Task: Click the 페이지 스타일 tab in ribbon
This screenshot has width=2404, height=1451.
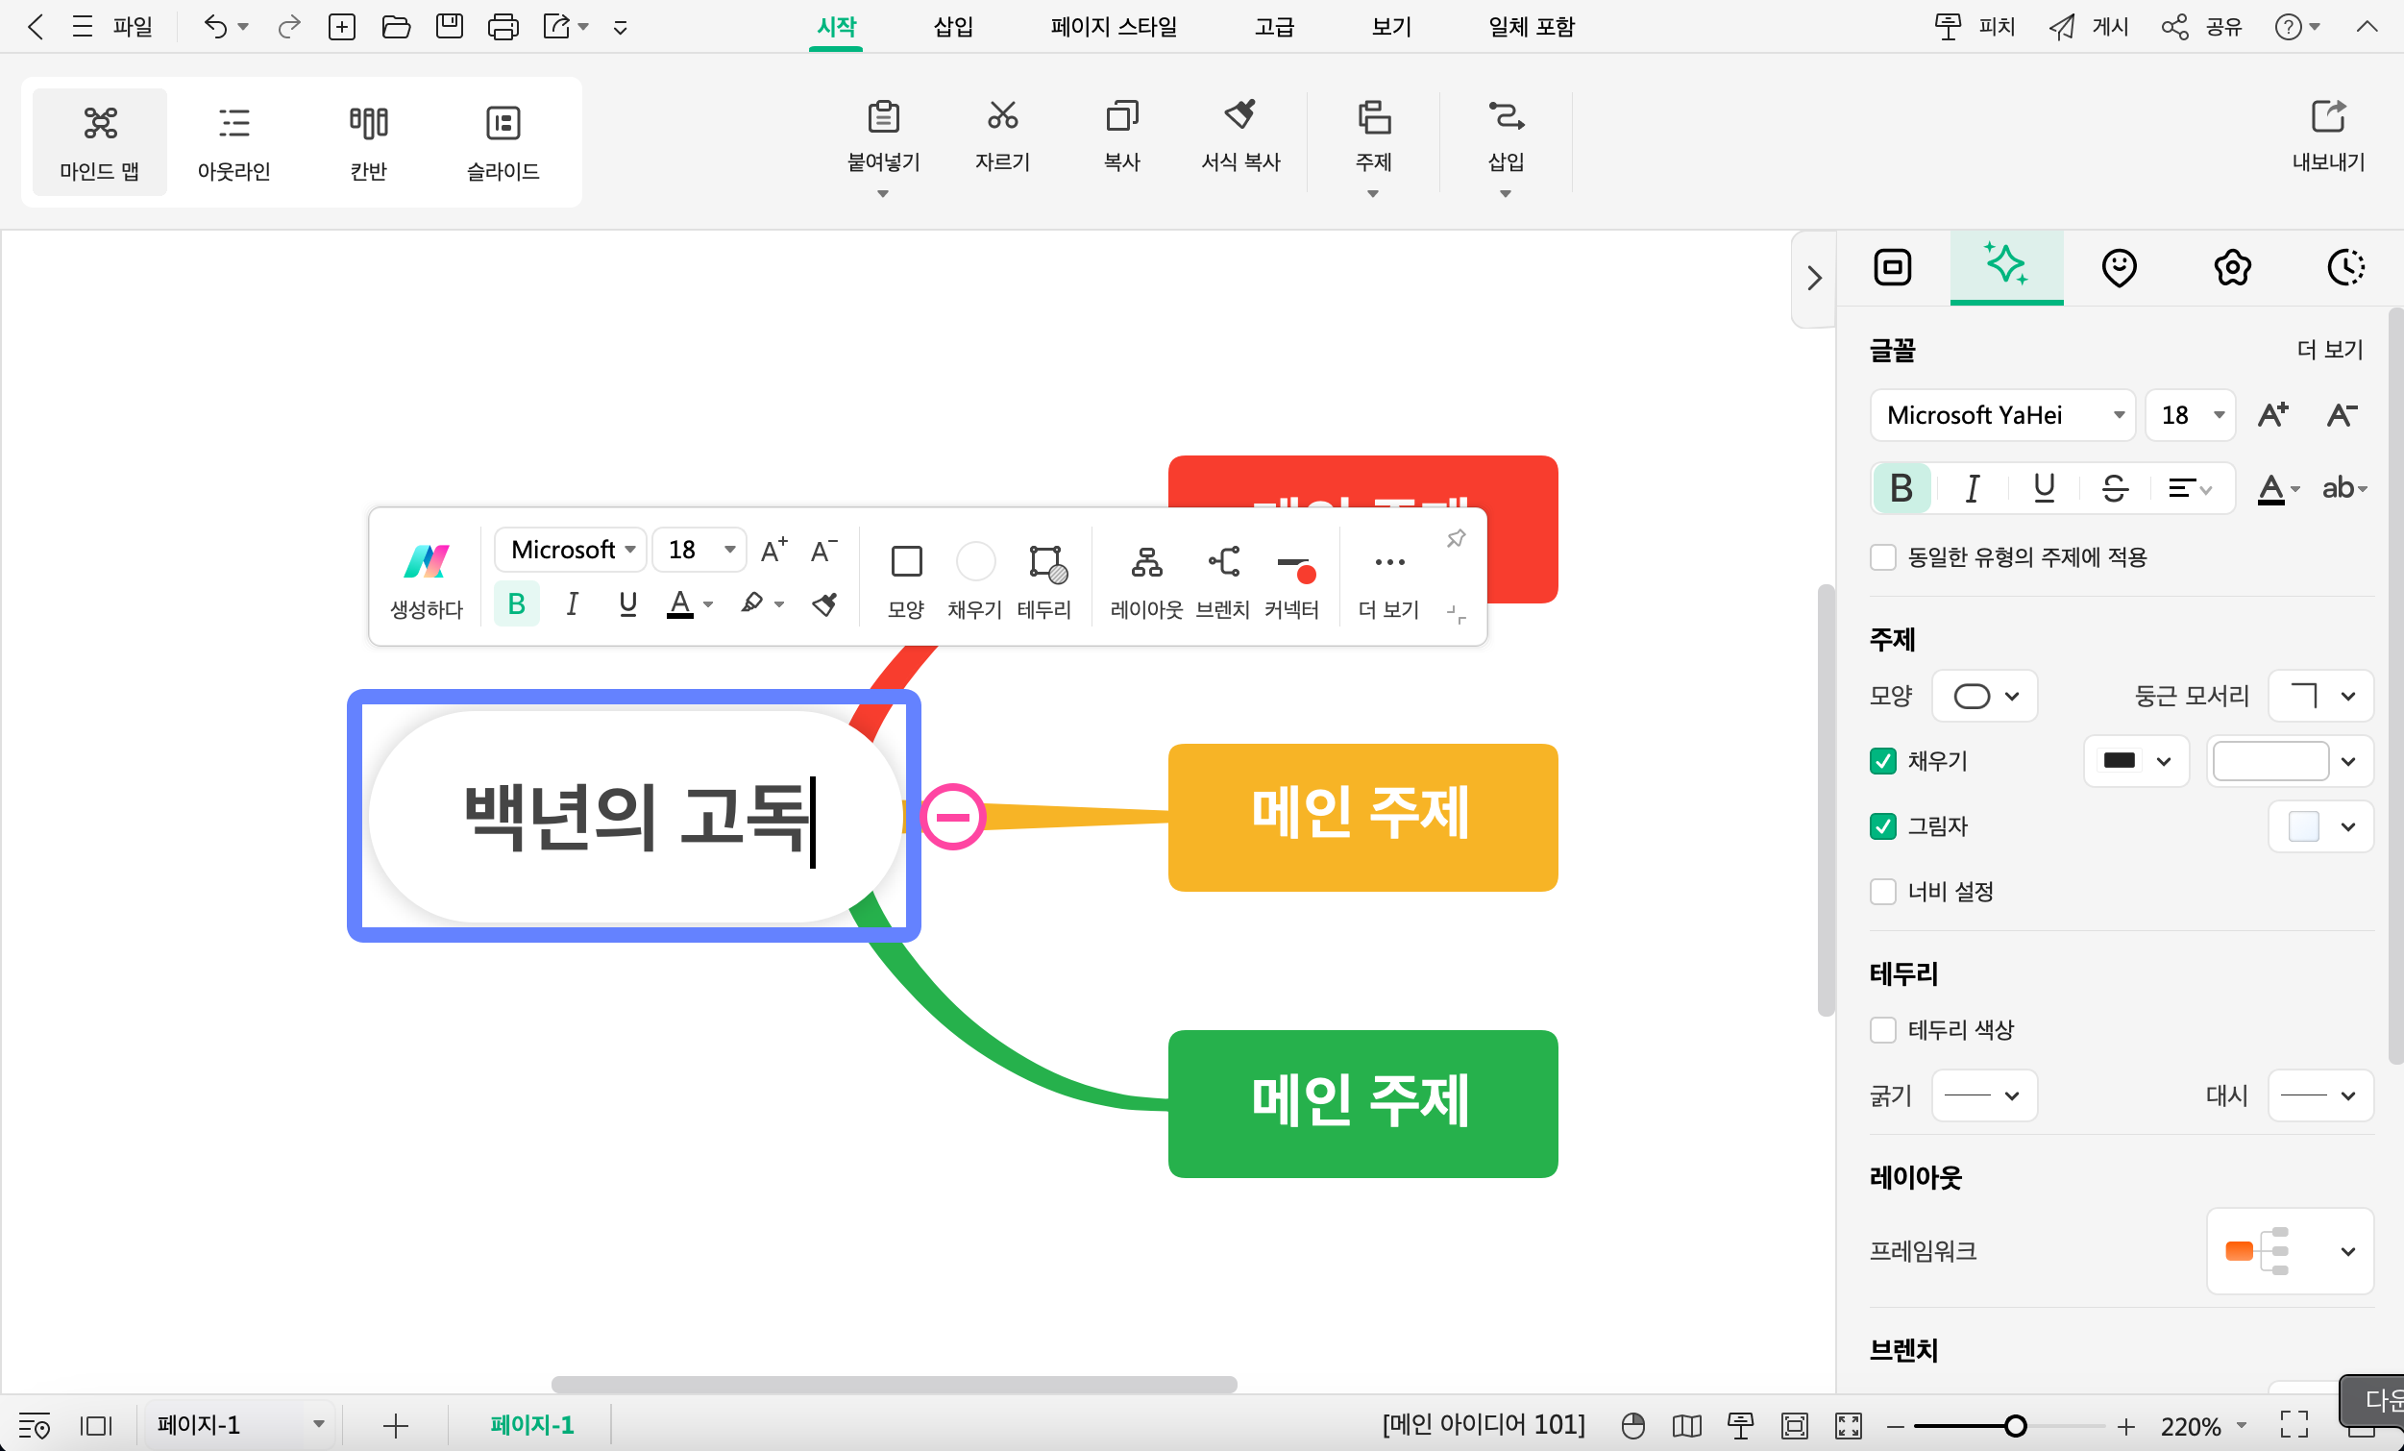Action: coord(1115,26)
